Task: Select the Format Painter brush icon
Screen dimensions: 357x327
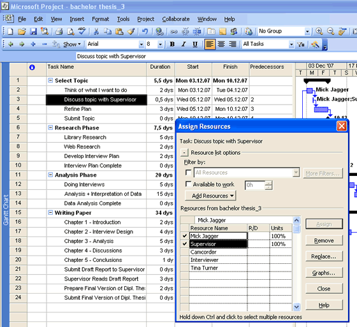Action: pos(131,31)
